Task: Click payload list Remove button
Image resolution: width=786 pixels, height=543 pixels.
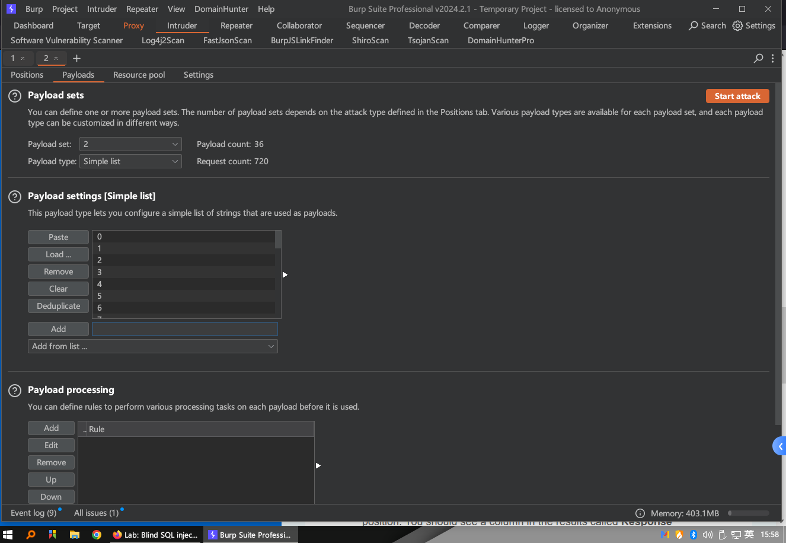Action: pos(58,271)
